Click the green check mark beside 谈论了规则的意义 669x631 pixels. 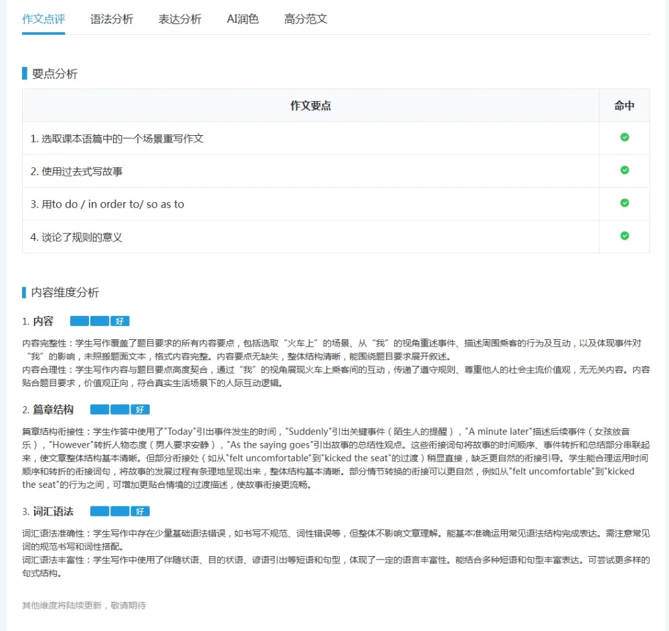coord(624,236)
